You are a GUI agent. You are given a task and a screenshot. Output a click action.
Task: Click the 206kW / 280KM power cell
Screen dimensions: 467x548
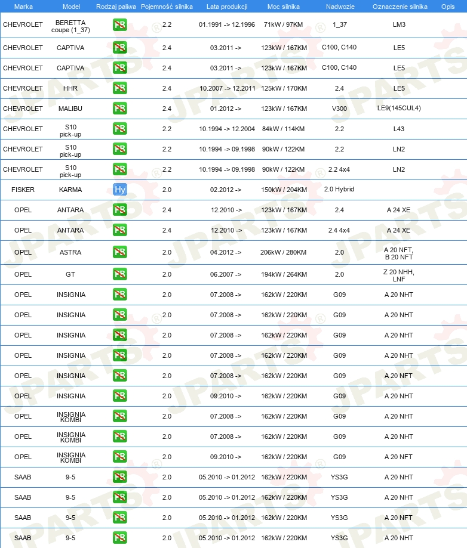[x=283, y=252]
